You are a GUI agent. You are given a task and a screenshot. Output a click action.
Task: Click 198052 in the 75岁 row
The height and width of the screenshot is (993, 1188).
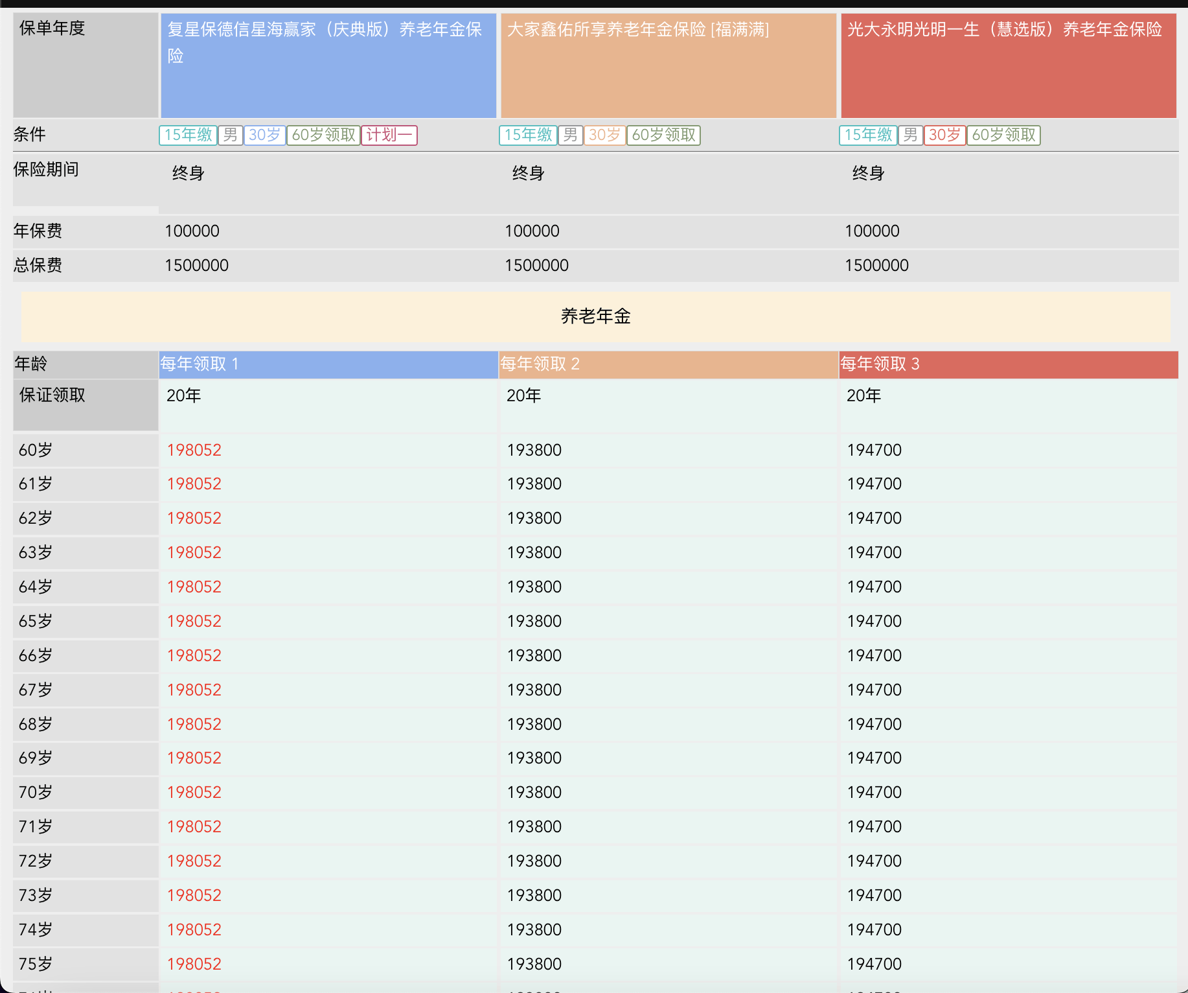click(194, 964)
